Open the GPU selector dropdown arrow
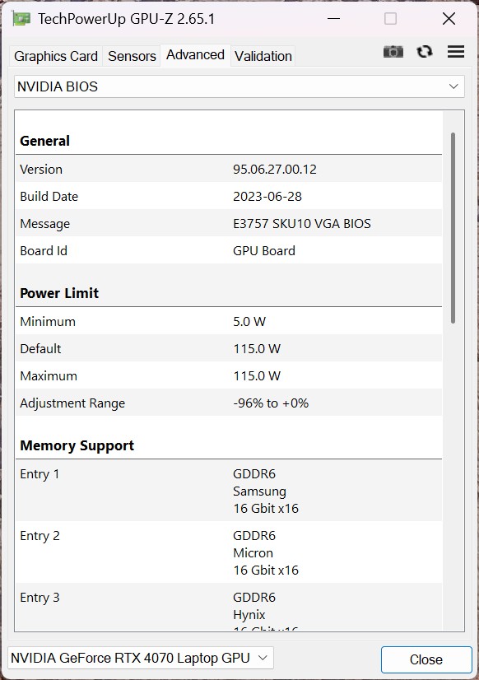This screenshot has width=479, height=680. click(263, 658)
